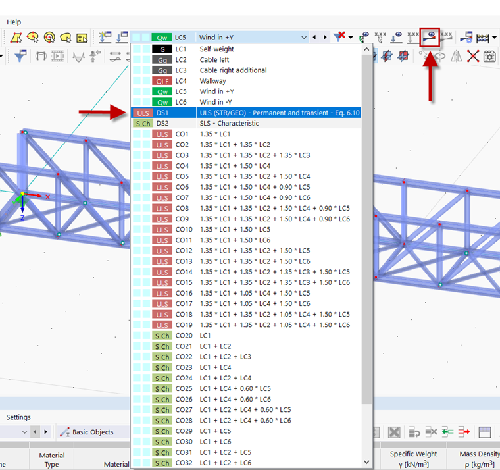Open the Help menu
Screen dimensions: 500x470
click(x=14, y=22)
